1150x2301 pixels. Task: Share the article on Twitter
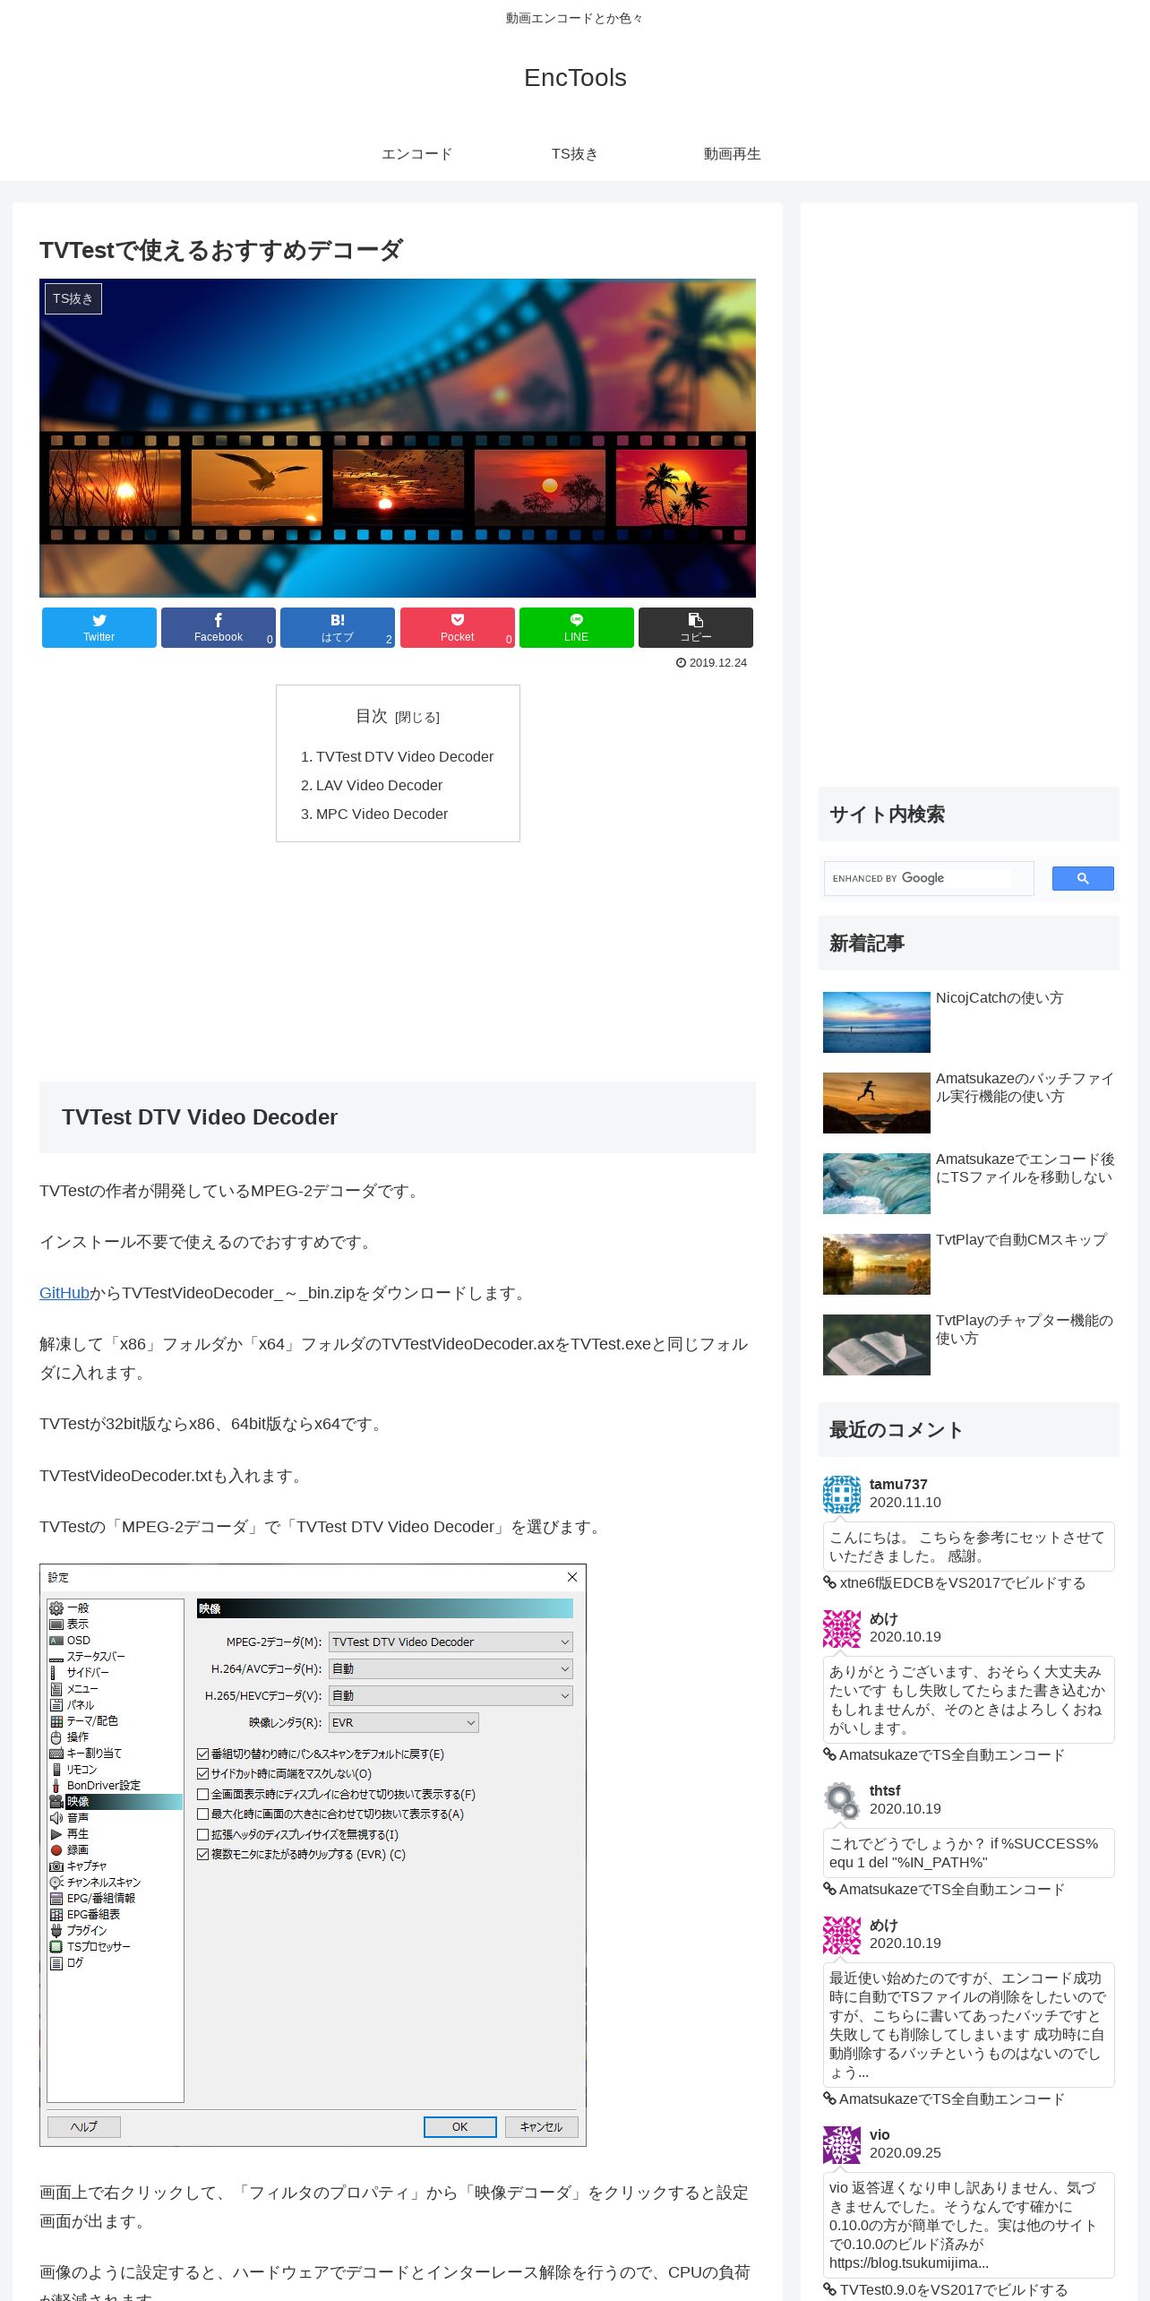click(99, 627)
